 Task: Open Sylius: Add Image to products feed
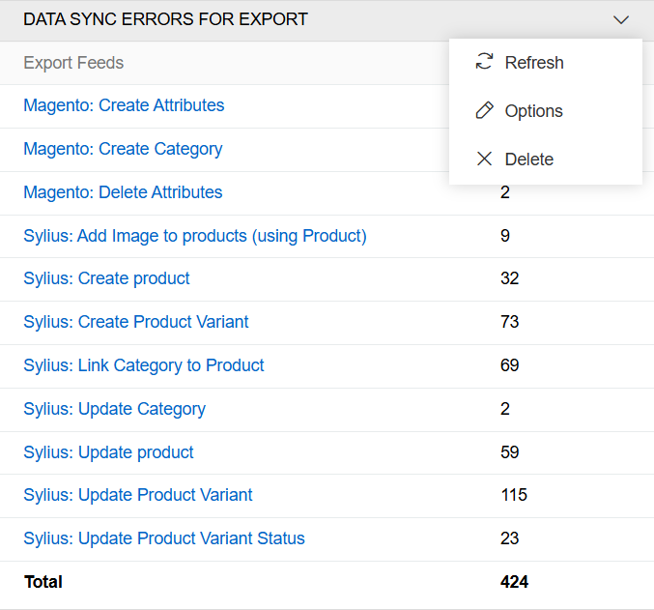point(195,236)
